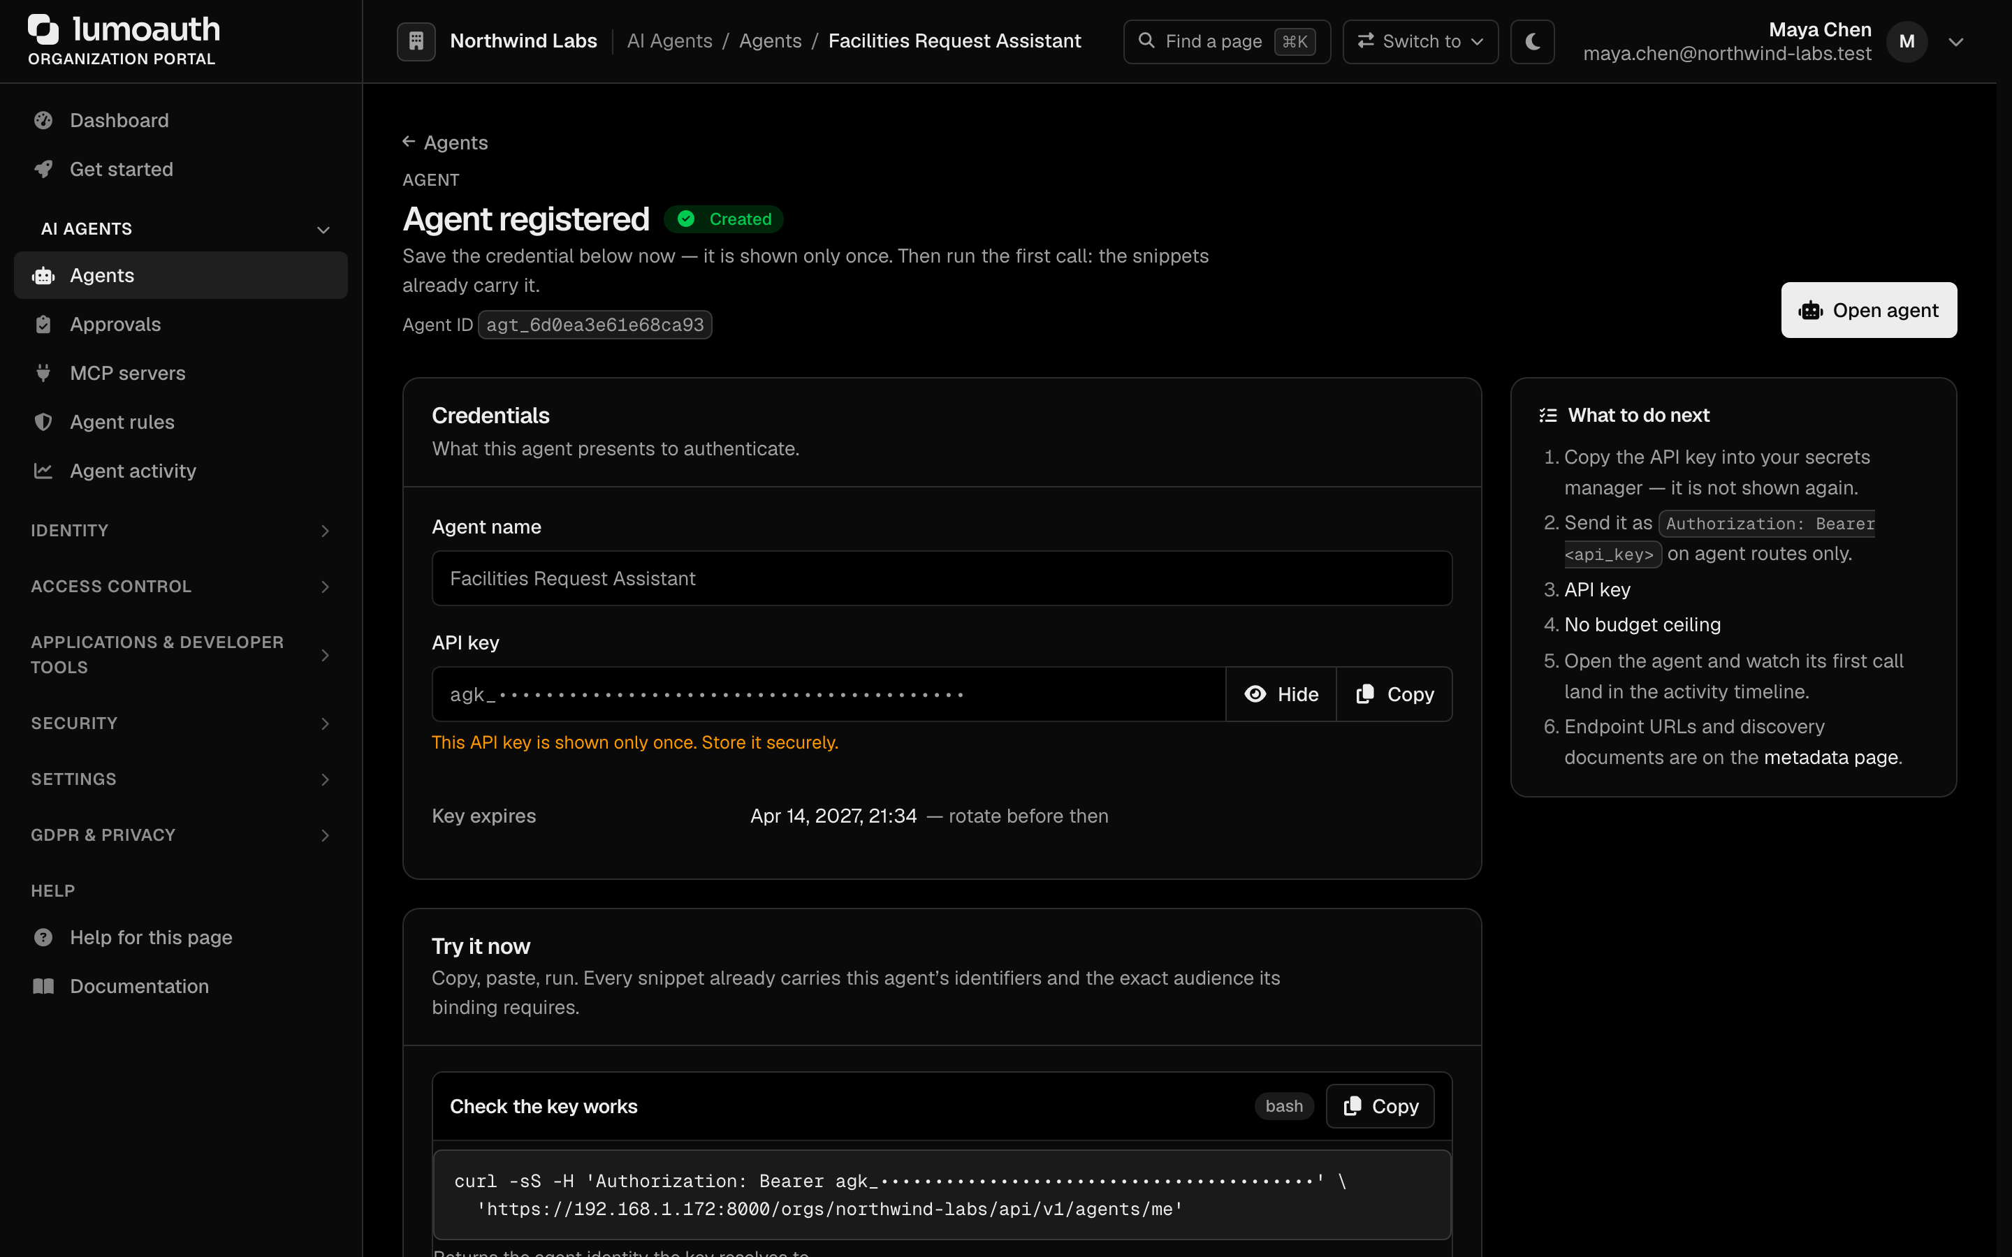Hide the API key value
The image size is (2012, 1257).
click(x=1281, y=694)
